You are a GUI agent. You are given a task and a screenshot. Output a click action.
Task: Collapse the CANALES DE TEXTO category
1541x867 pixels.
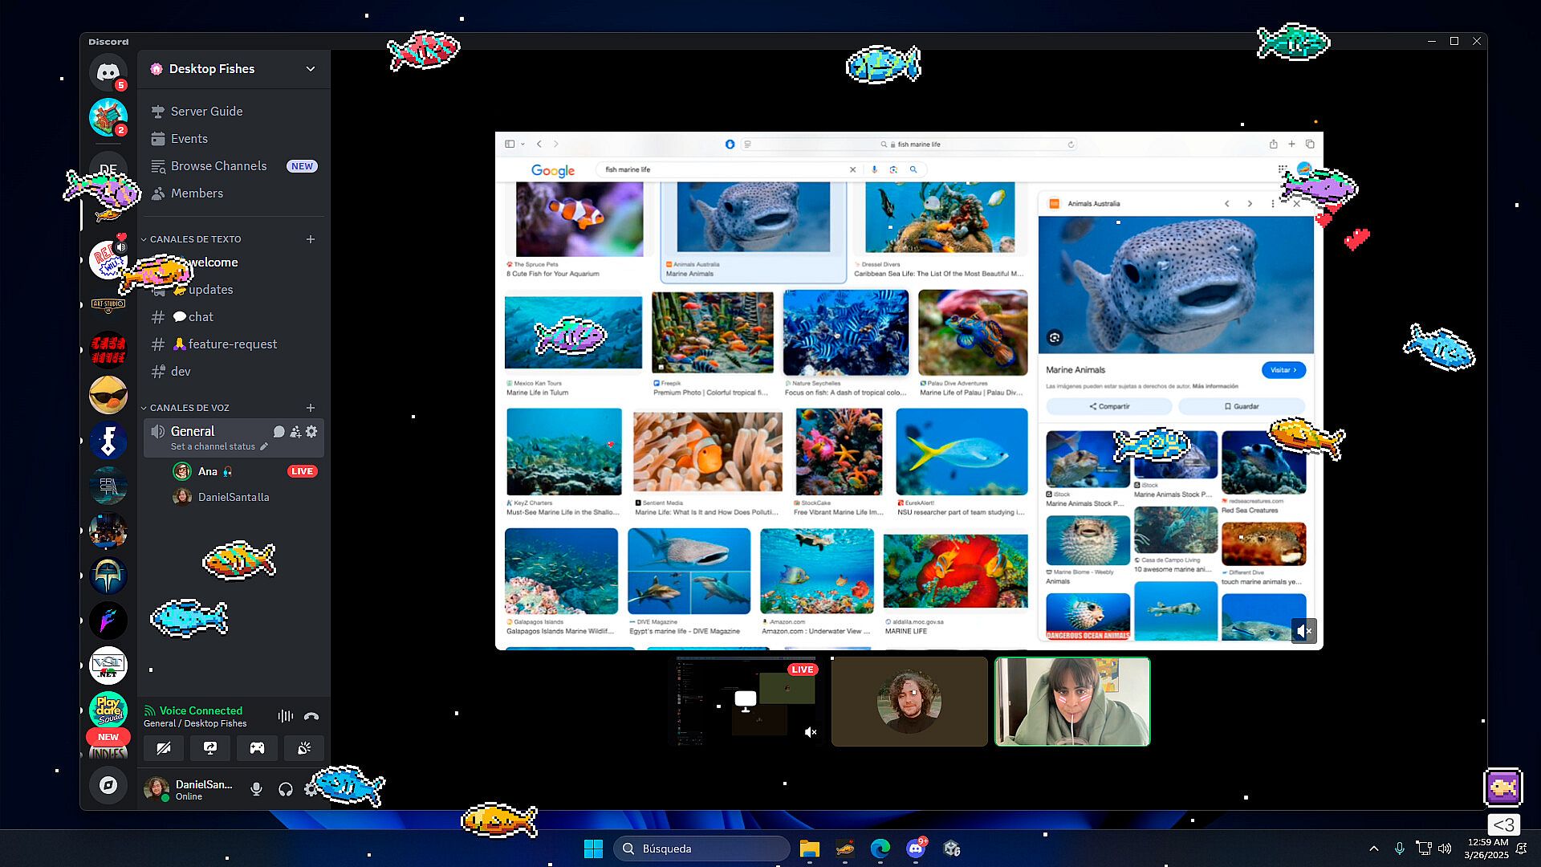pos(195,239)
